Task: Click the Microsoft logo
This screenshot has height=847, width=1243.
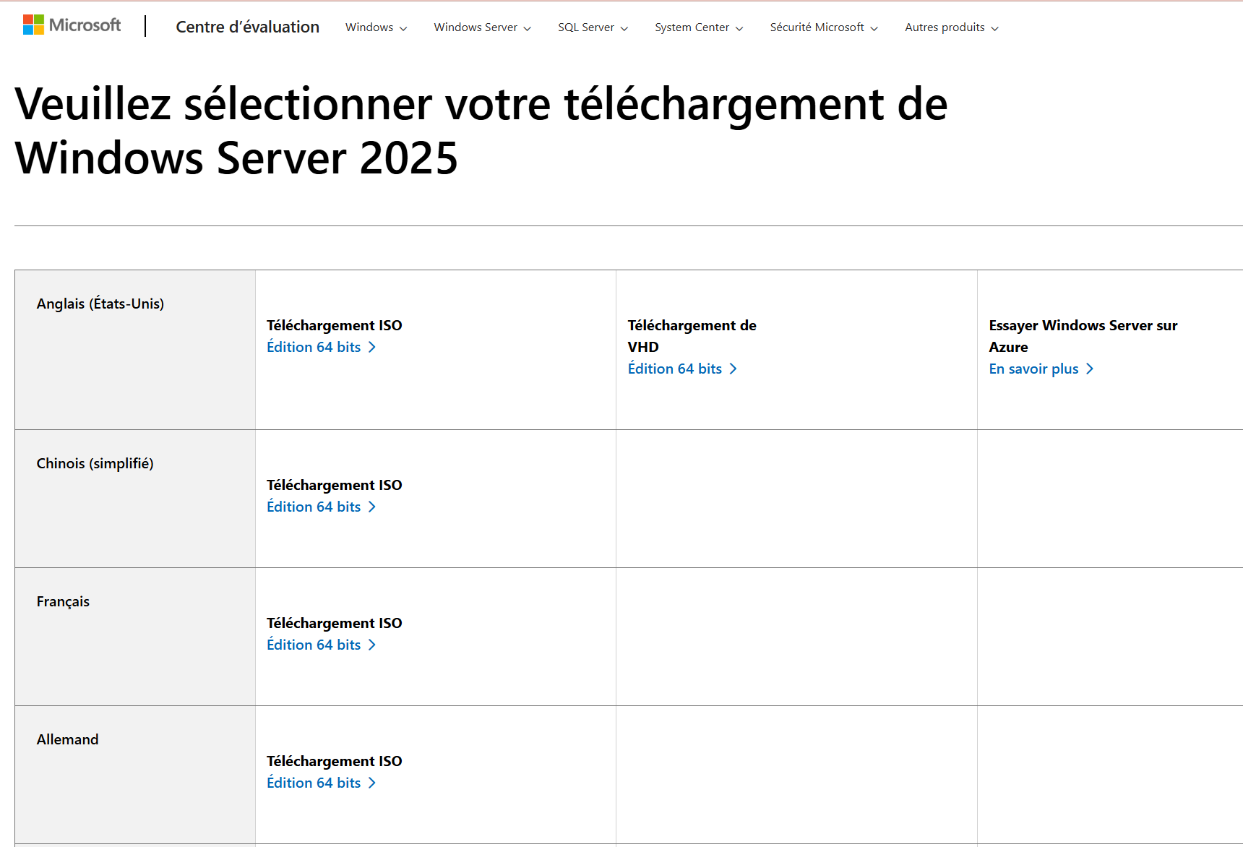Action: click(72, 25)
